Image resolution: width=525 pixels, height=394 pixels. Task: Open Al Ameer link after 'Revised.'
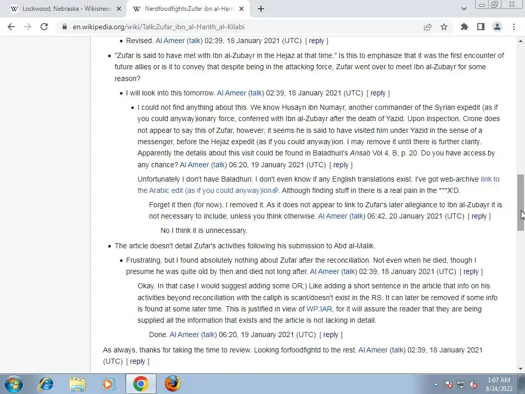tap(170, 41)
